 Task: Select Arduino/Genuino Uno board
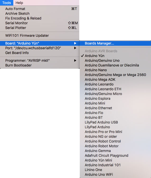115,60
